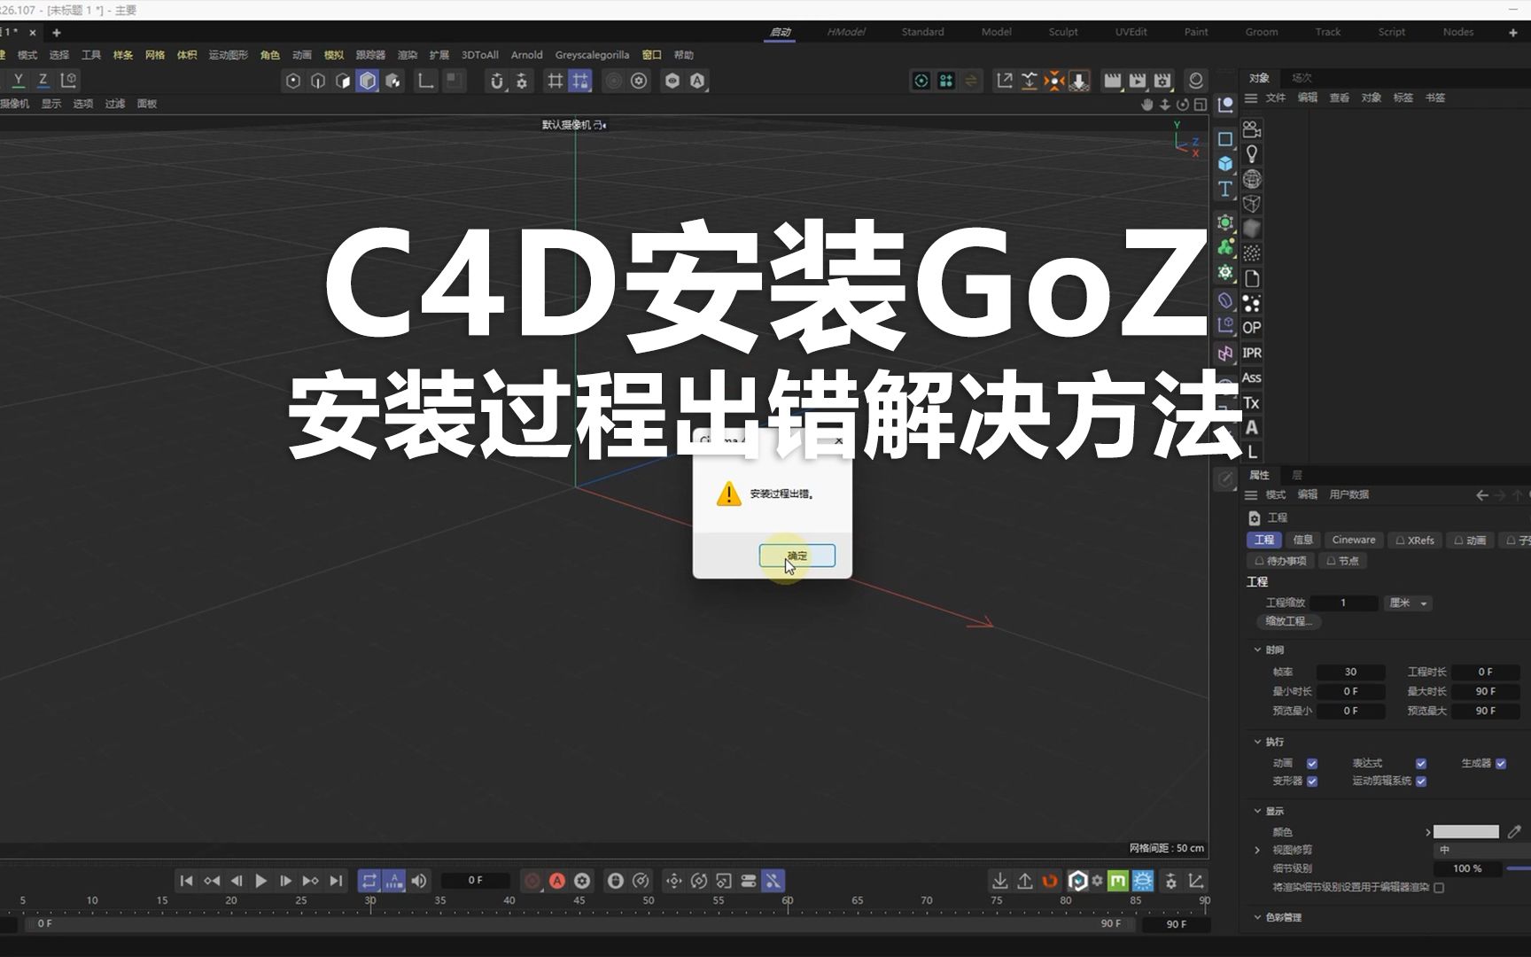The width and height of the screenshot is (1531, 957).
Task: Click the sound speaker icon in timeline
Action: coord(419,881)
